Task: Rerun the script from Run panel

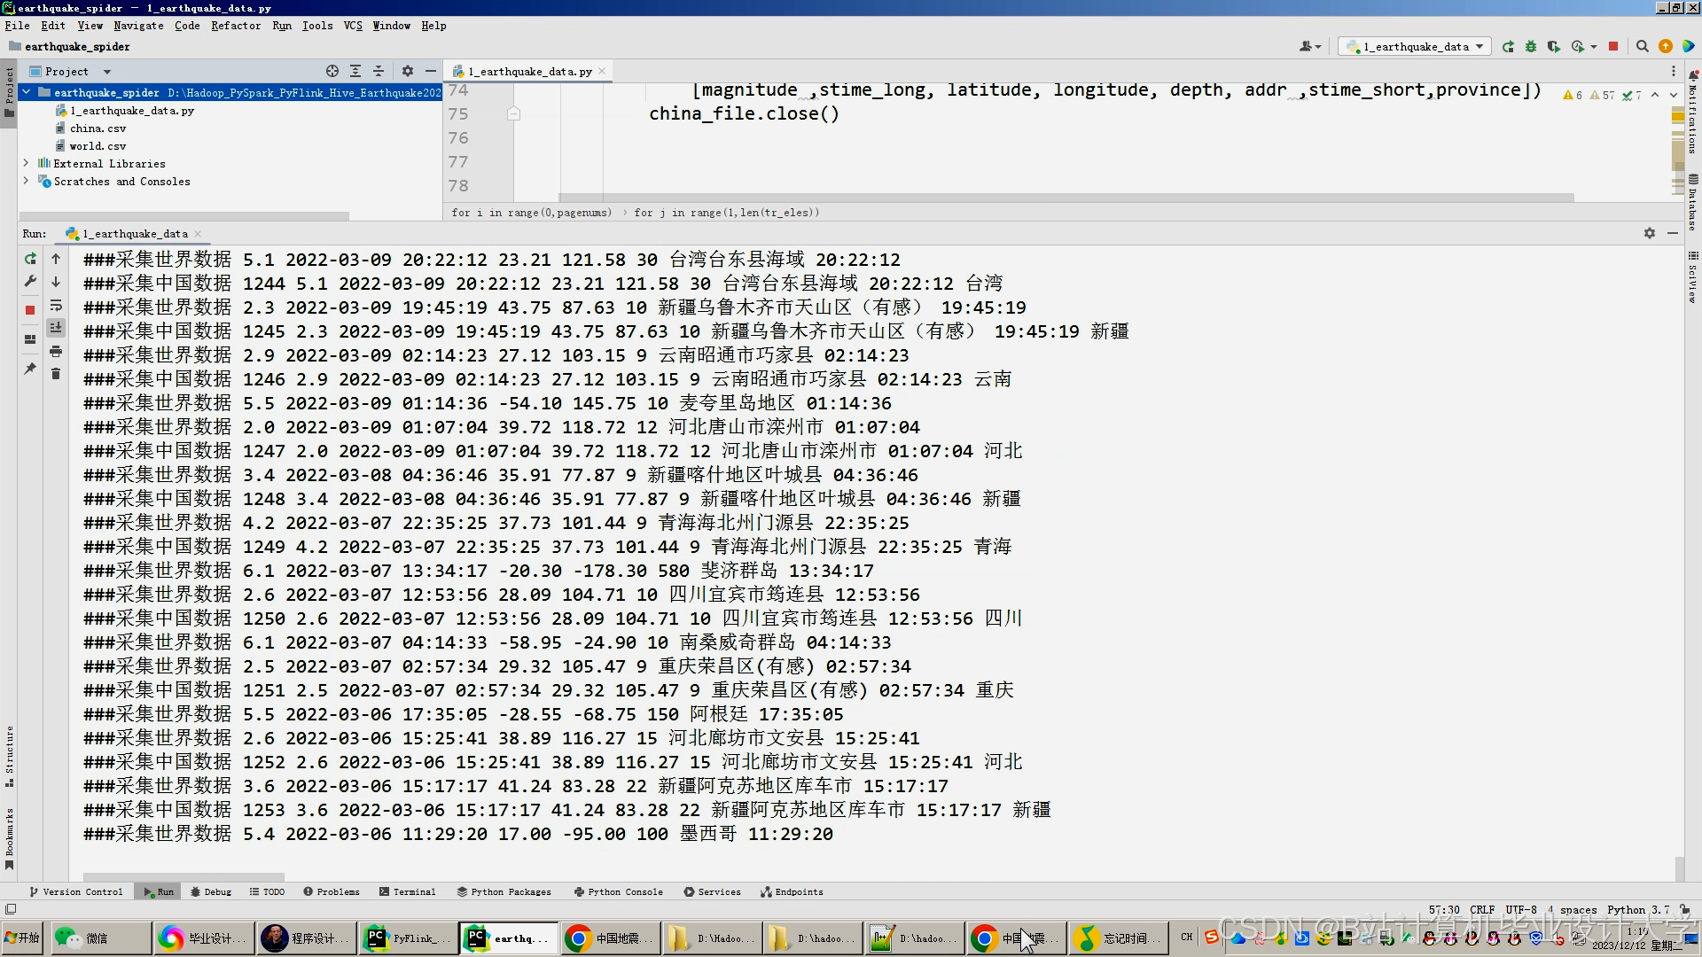Action: click(x=30, y=259)
